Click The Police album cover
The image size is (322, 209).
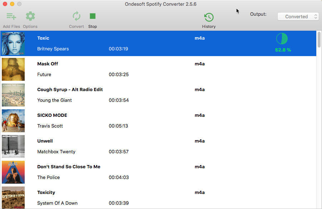13,172
